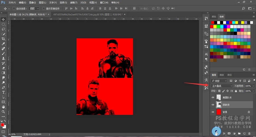Open the opacity 100% dropdown arrow
The image size is (256, 137).
coord(253,86)
